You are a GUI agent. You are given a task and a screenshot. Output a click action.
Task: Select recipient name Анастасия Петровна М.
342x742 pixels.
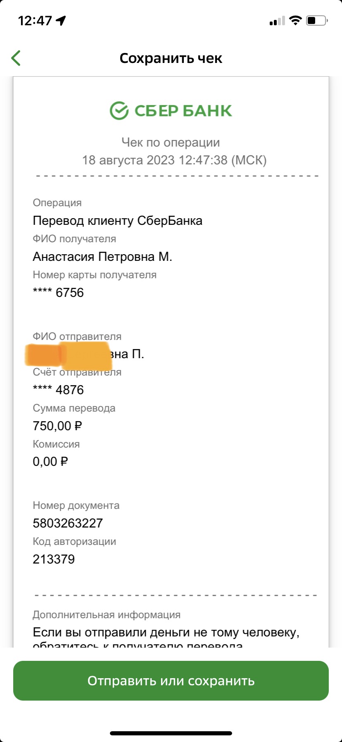point(102,257)
